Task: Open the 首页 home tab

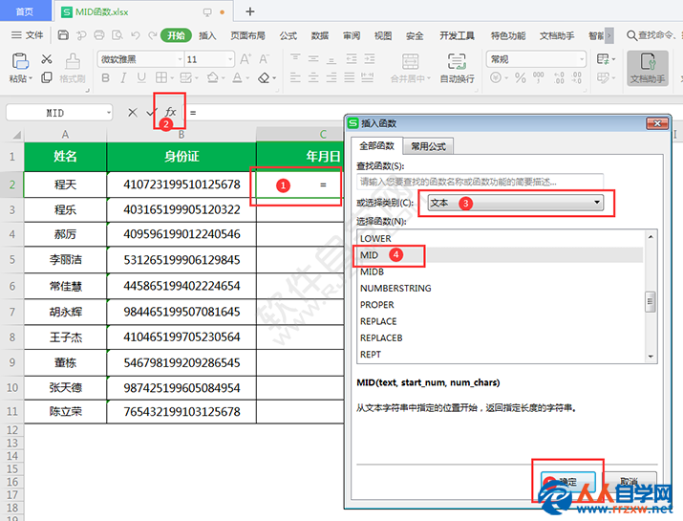Action: [25, 11]
